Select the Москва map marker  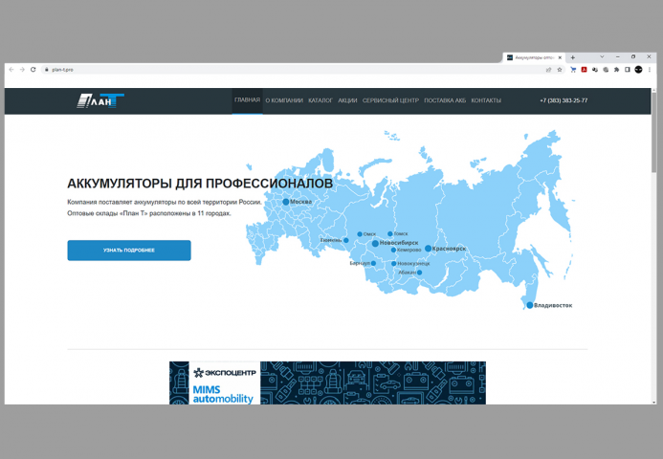click(x=286, y=202)
